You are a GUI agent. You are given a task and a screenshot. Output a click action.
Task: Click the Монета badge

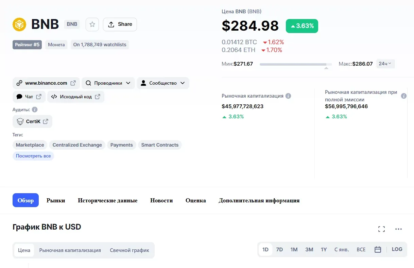click(56, 45)
